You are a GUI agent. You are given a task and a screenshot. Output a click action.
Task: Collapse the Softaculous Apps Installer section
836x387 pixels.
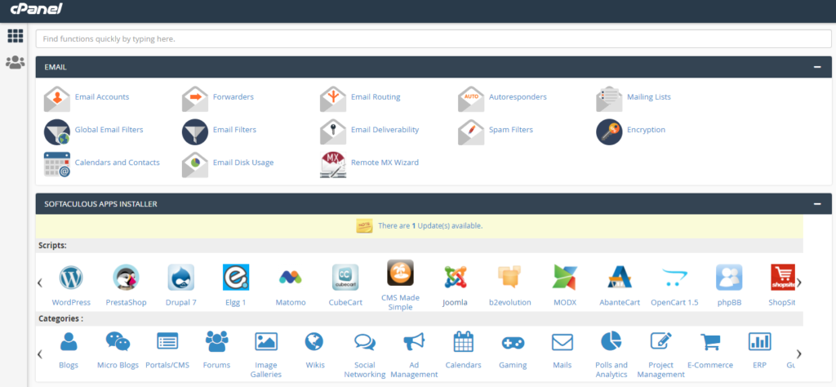click(x=817, y=204)
